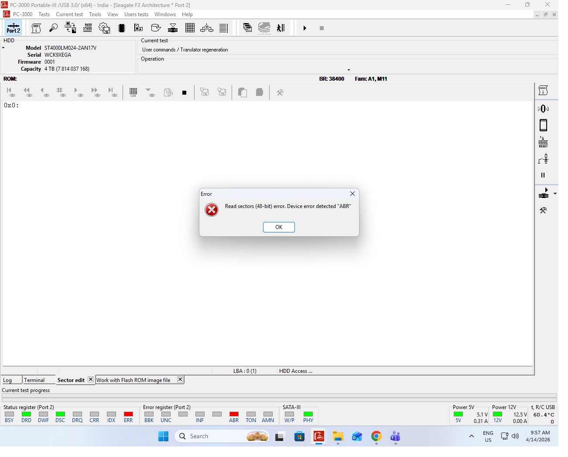Close the Sector edit tab
This screenshot has height=457, width=568.
91,379
